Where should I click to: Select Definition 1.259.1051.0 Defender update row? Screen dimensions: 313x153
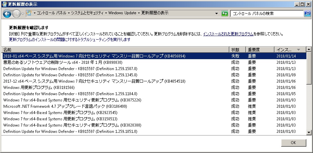point(154,131)
